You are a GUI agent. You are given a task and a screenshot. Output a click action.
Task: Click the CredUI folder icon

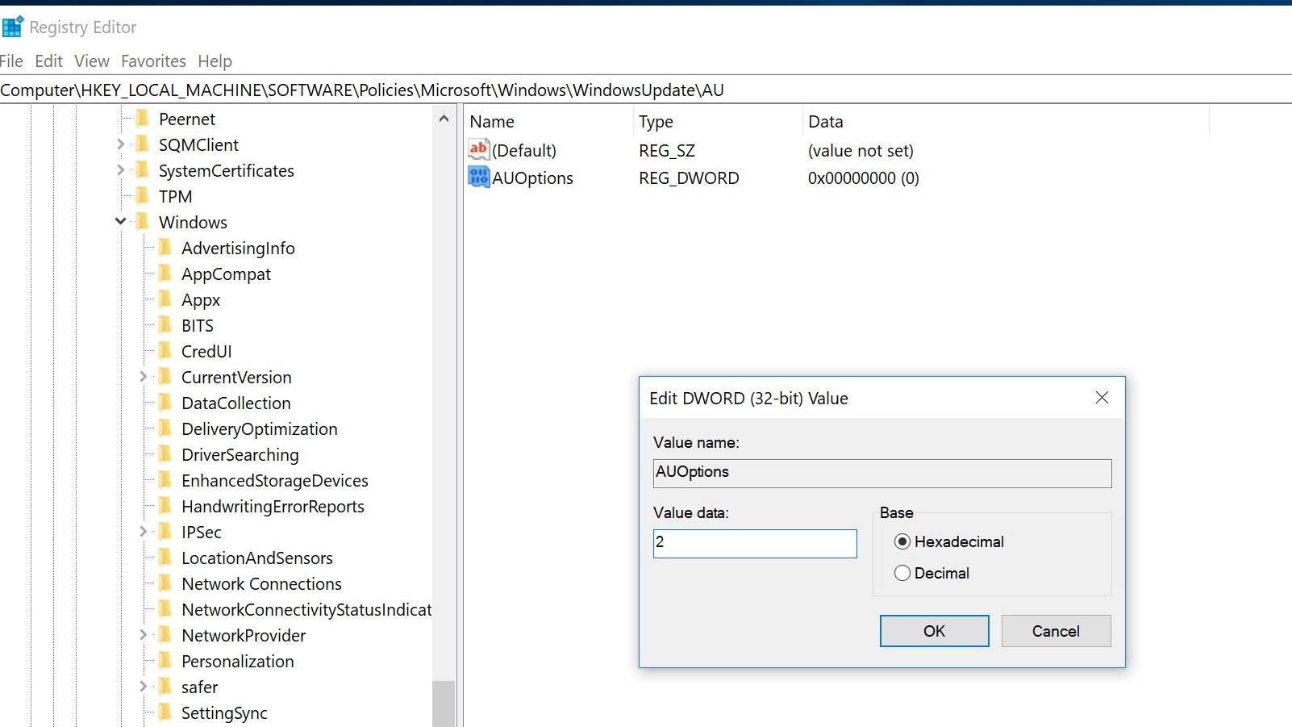click(x=165, y=351)
